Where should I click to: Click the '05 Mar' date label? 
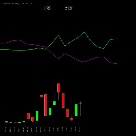click(x=32, y=129)
